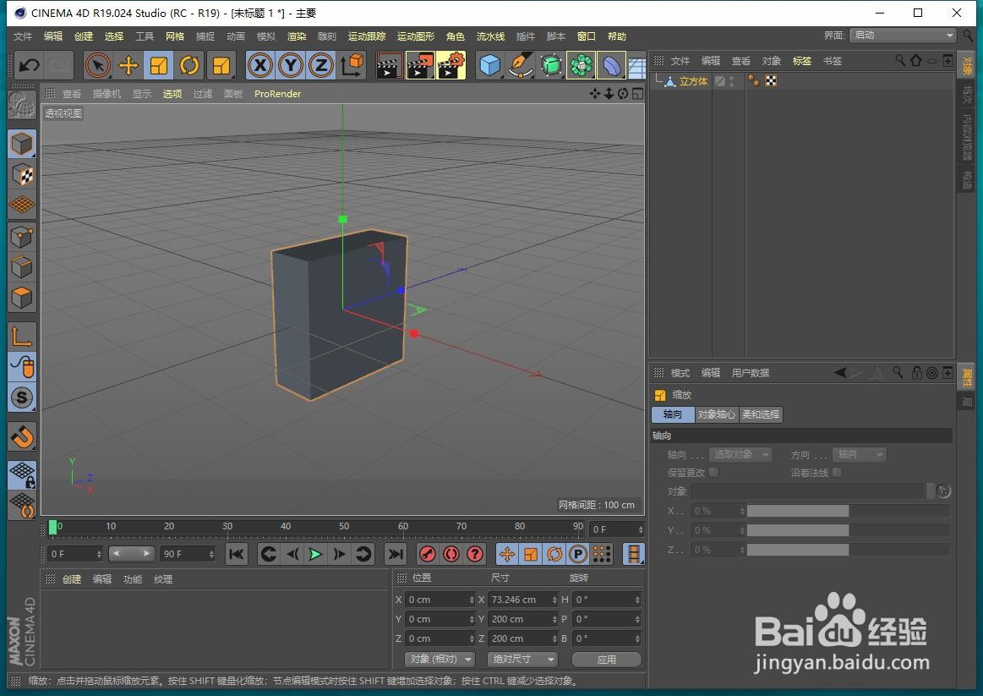Click the Undo arrow icon

point(29,65)
